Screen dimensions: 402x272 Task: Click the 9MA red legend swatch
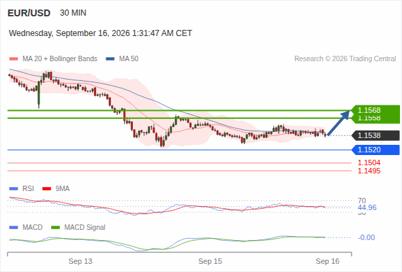(46, 189)
